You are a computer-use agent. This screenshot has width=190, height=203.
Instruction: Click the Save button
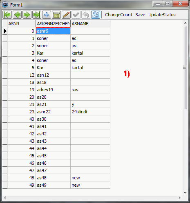140,15
